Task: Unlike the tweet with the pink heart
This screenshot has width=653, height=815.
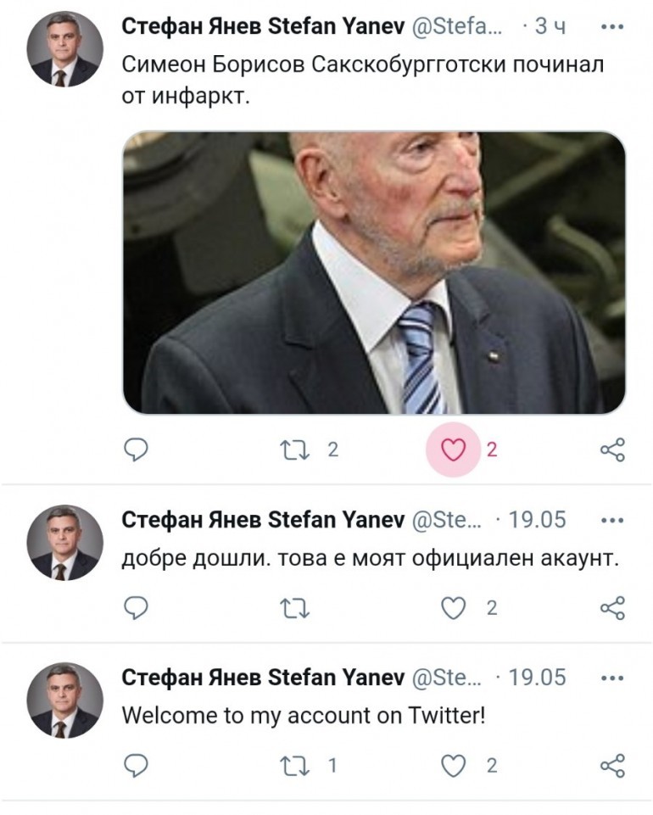Action: click(455, 449)
